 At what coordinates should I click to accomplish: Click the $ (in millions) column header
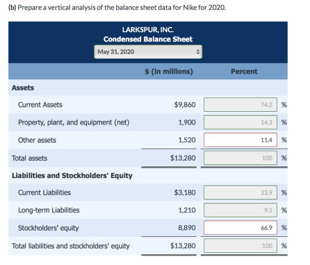point(169,71)
